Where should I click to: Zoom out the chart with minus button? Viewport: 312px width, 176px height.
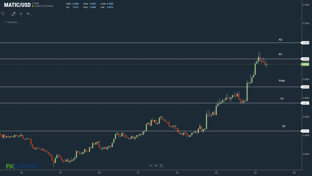(151, 165)
